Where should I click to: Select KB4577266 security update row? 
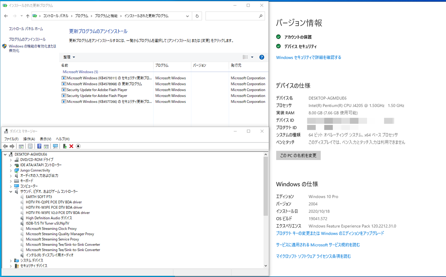point(163,102)
